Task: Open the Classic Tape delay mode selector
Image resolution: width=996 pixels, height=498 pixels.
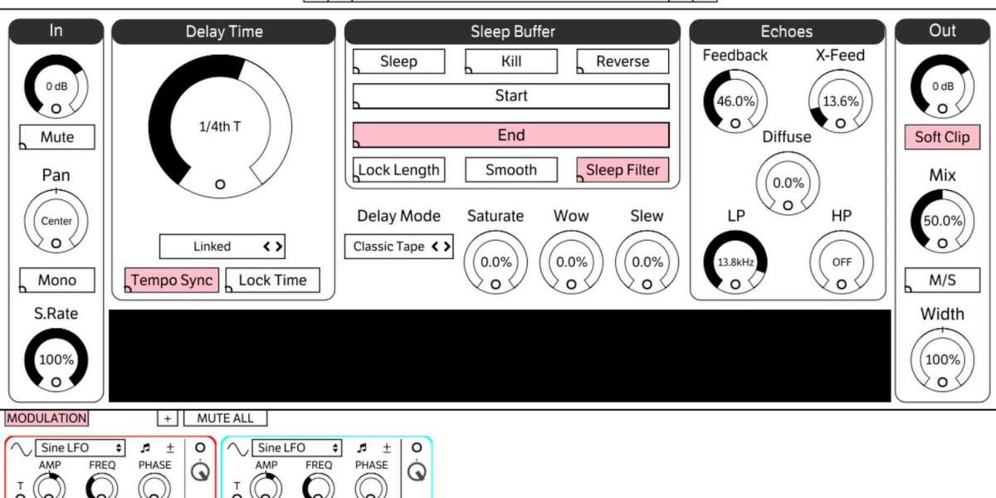Action: (399, 247)
